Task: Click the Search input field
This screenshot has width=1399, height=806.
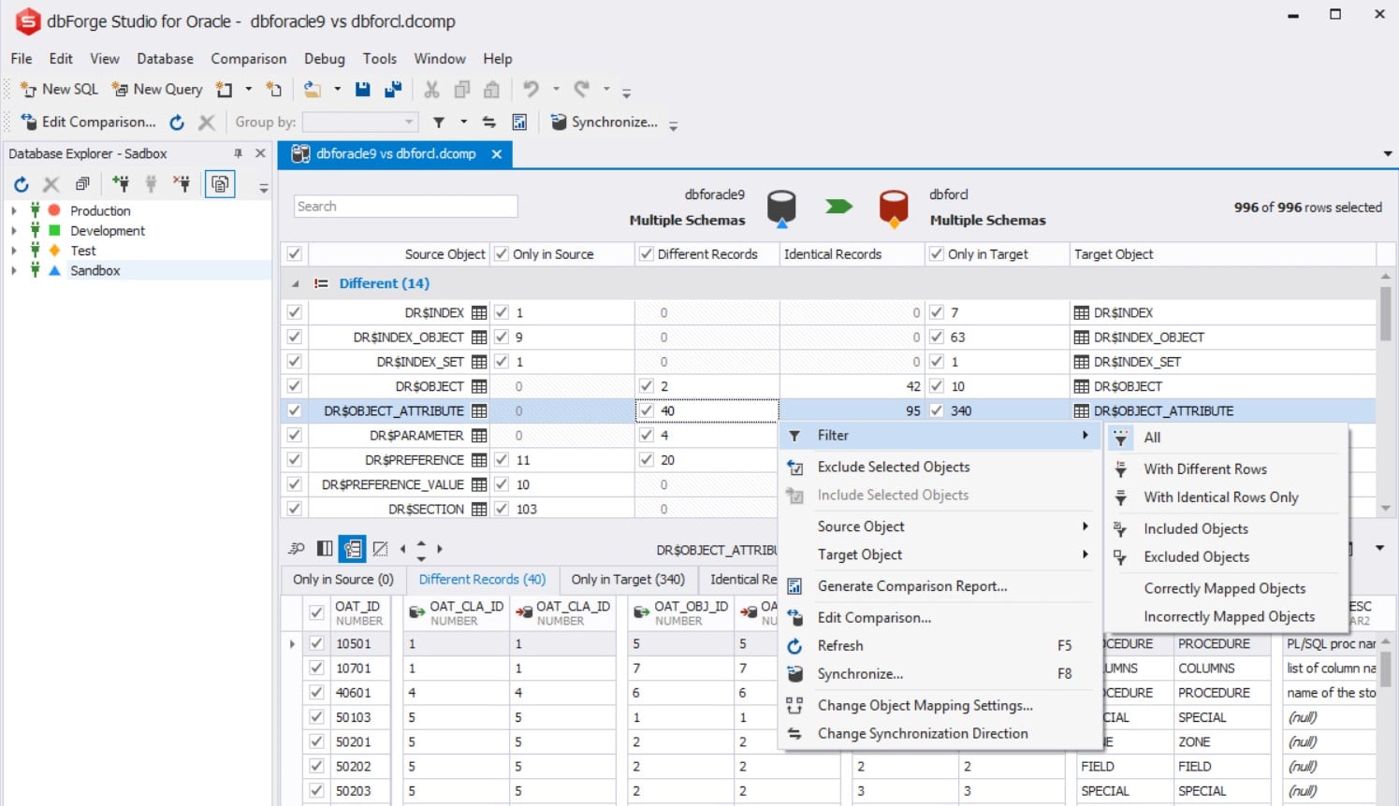Action: (x=405, y=206)
